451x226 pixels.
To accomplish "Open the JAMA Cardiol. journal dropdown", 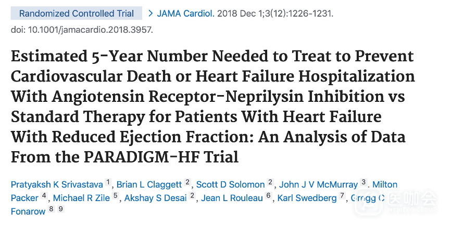I will [185, 14].
